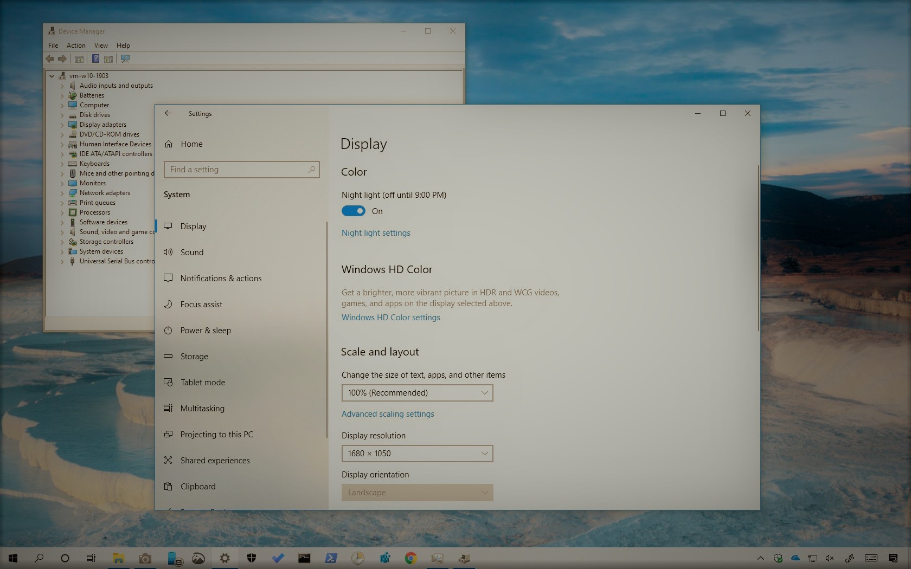
Task: Open the Windows Start menu
Action: point(13,558)
